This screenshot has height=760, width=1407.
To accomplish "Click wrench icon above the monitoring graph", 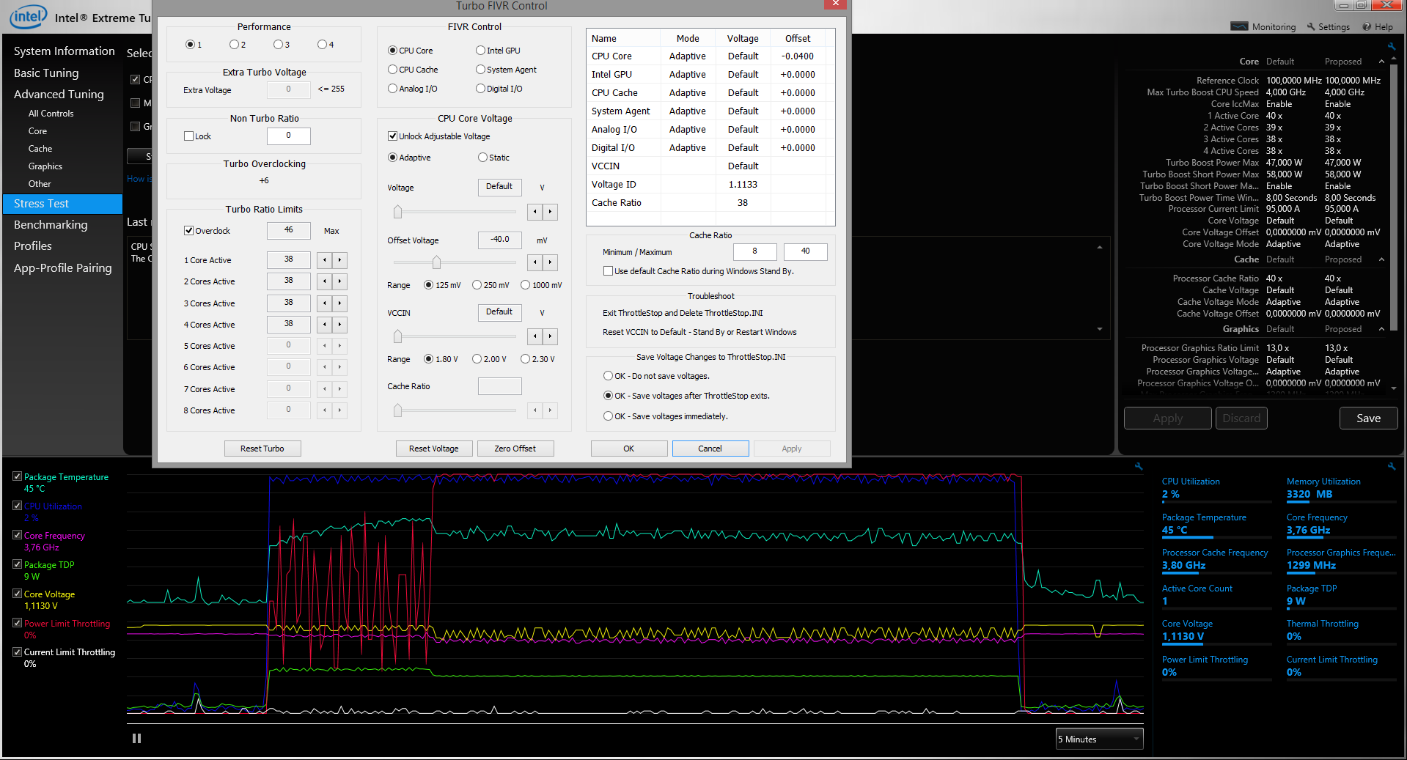I will tap(1139, 466).
